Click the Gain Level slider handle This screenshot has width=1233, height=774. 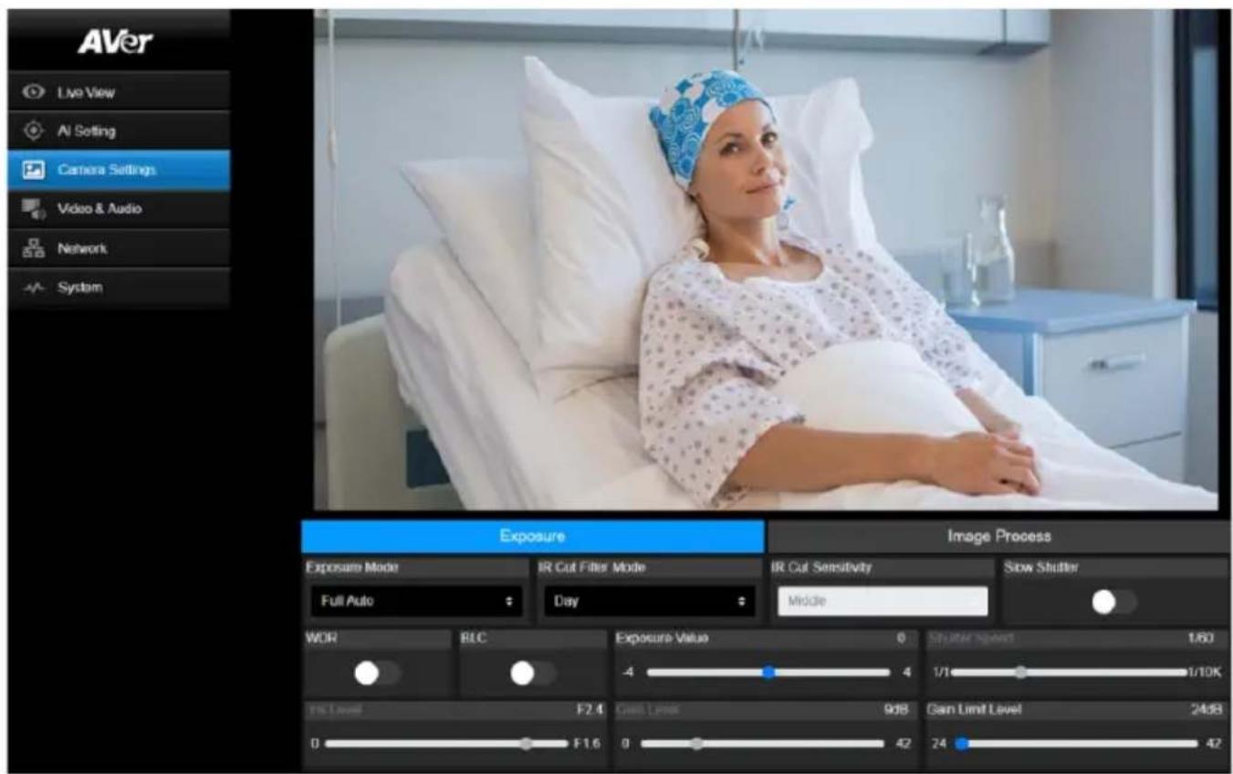pyautogui.click(x=696, y=743)
